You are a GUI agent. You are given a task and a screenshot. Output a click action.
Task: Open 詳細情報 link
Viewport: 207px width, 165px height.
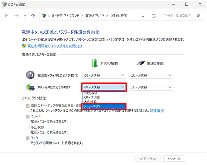(x=157, y=110)
